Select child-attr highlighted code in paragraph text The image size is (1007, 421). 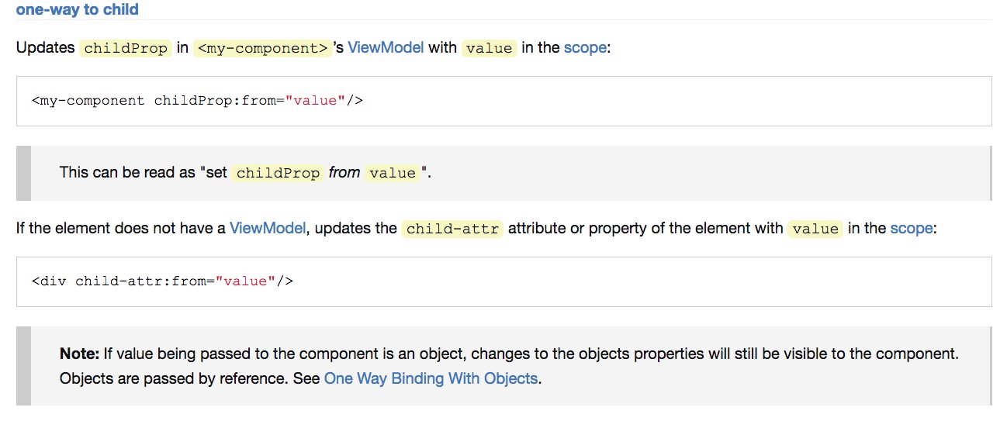point(452,229)
